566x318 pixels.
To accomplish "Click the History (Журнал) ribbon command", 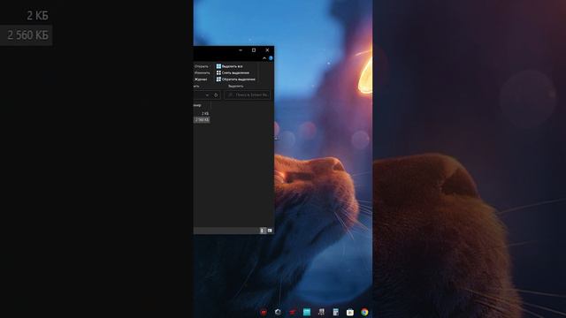I will pyautogui.click(x=201, y=79).
